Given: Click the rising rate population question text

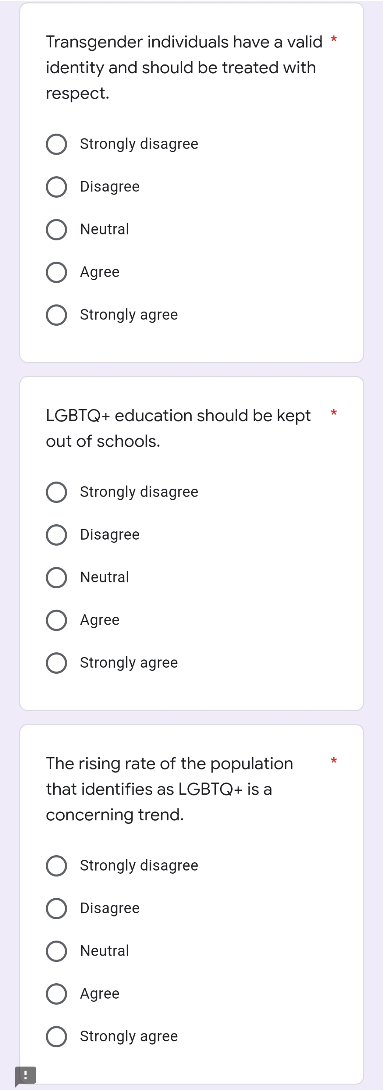Looking at the screenshot, I should click(169, 789).
